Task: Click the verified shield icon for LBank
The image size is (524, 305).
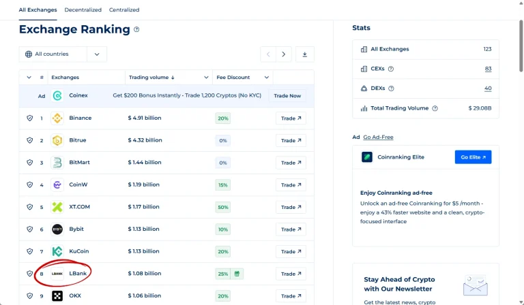Action: click(x=30, y=274)
